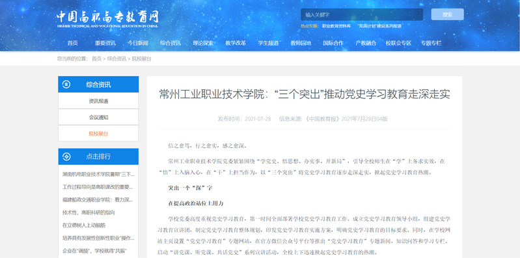Open the "双高计划"建设系列报道 link

(x=379, y=26)
